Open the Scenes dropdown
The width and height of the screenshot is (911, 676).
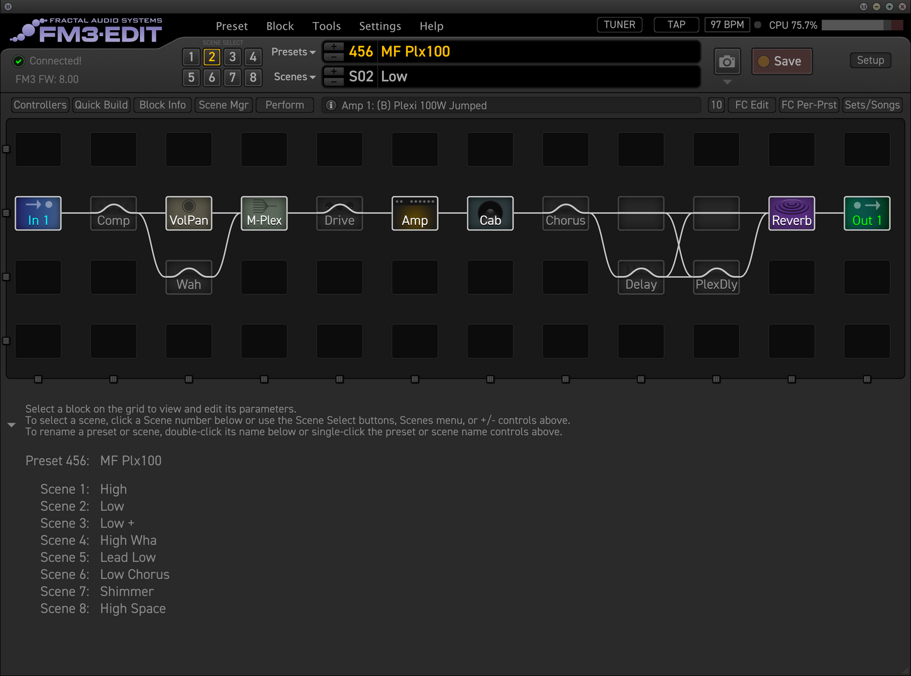pos(294,77)
